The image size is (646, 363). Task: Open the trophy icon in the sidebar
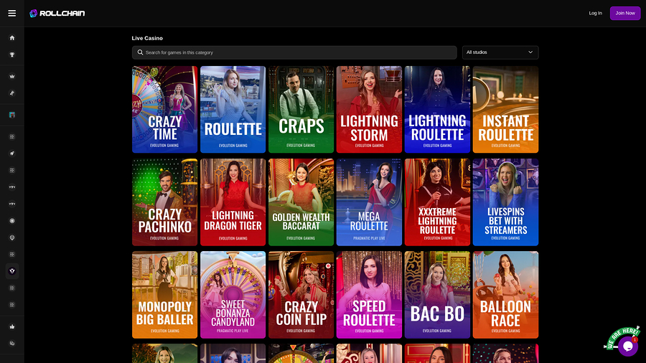click(x=11, y=55)
